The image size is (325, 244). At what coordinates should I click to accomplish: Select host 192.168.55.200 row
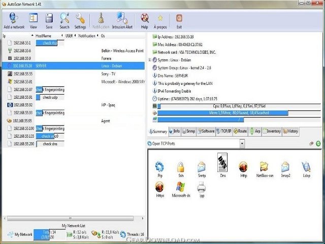point(74,144)
